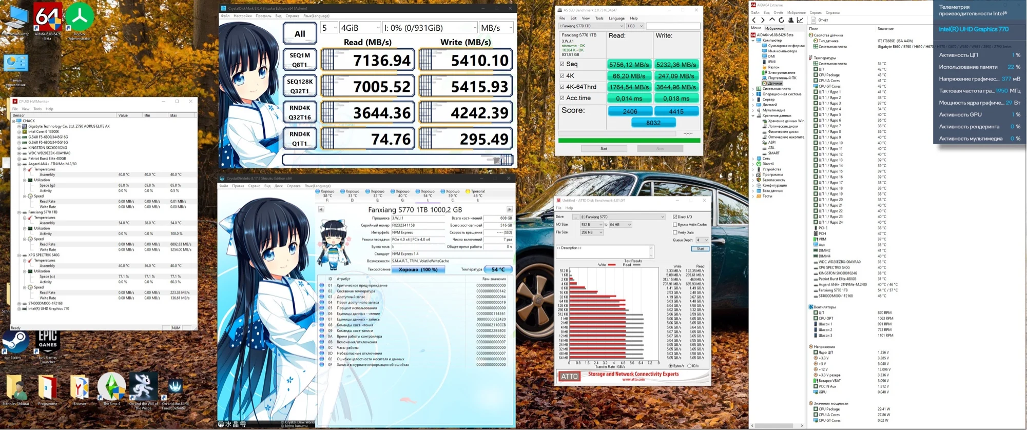Viewport: 1027px width, 430px height.
Task: Expand the Intel Core i9 13900K node in HWMonitor
Action: tap(19, 132)
